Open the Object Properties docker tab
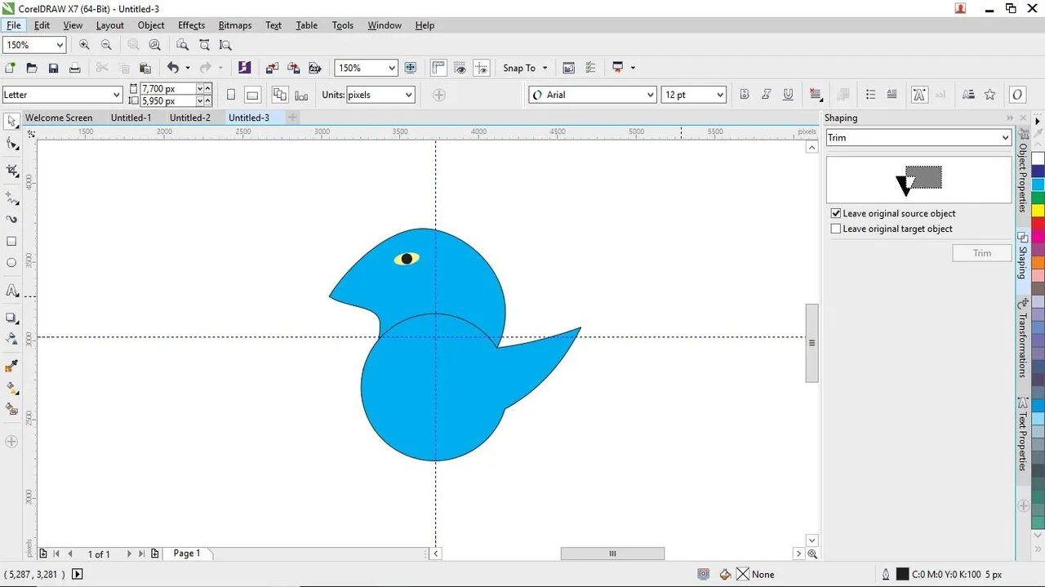1045x587 pixels. point(1022,173)
